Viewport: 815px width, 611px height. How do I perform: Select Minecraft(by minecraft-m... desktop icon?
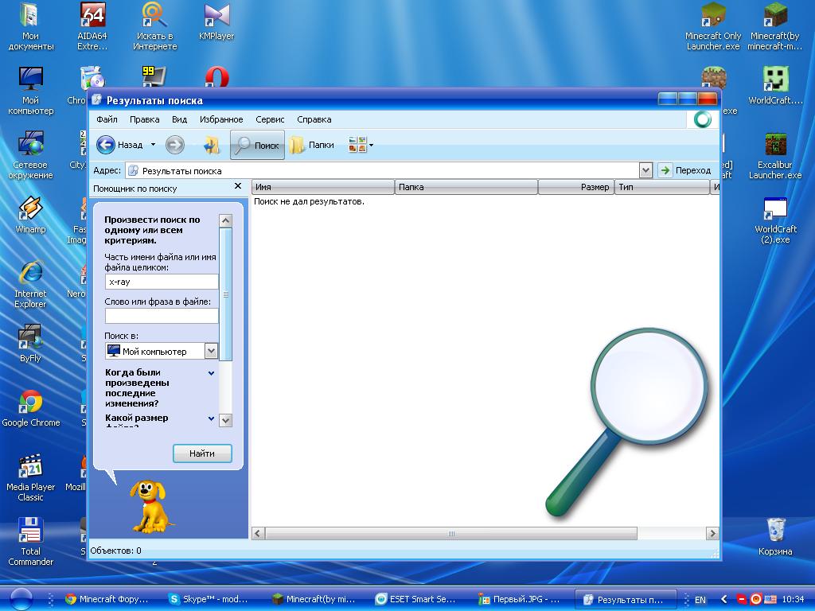point(775,27)
